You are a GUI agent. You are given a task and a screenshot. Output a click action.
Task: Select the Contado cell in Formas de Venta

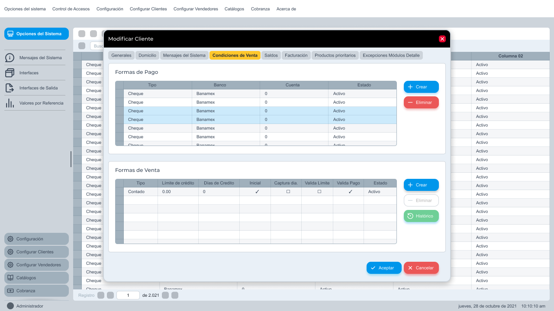tap(141, 192)
